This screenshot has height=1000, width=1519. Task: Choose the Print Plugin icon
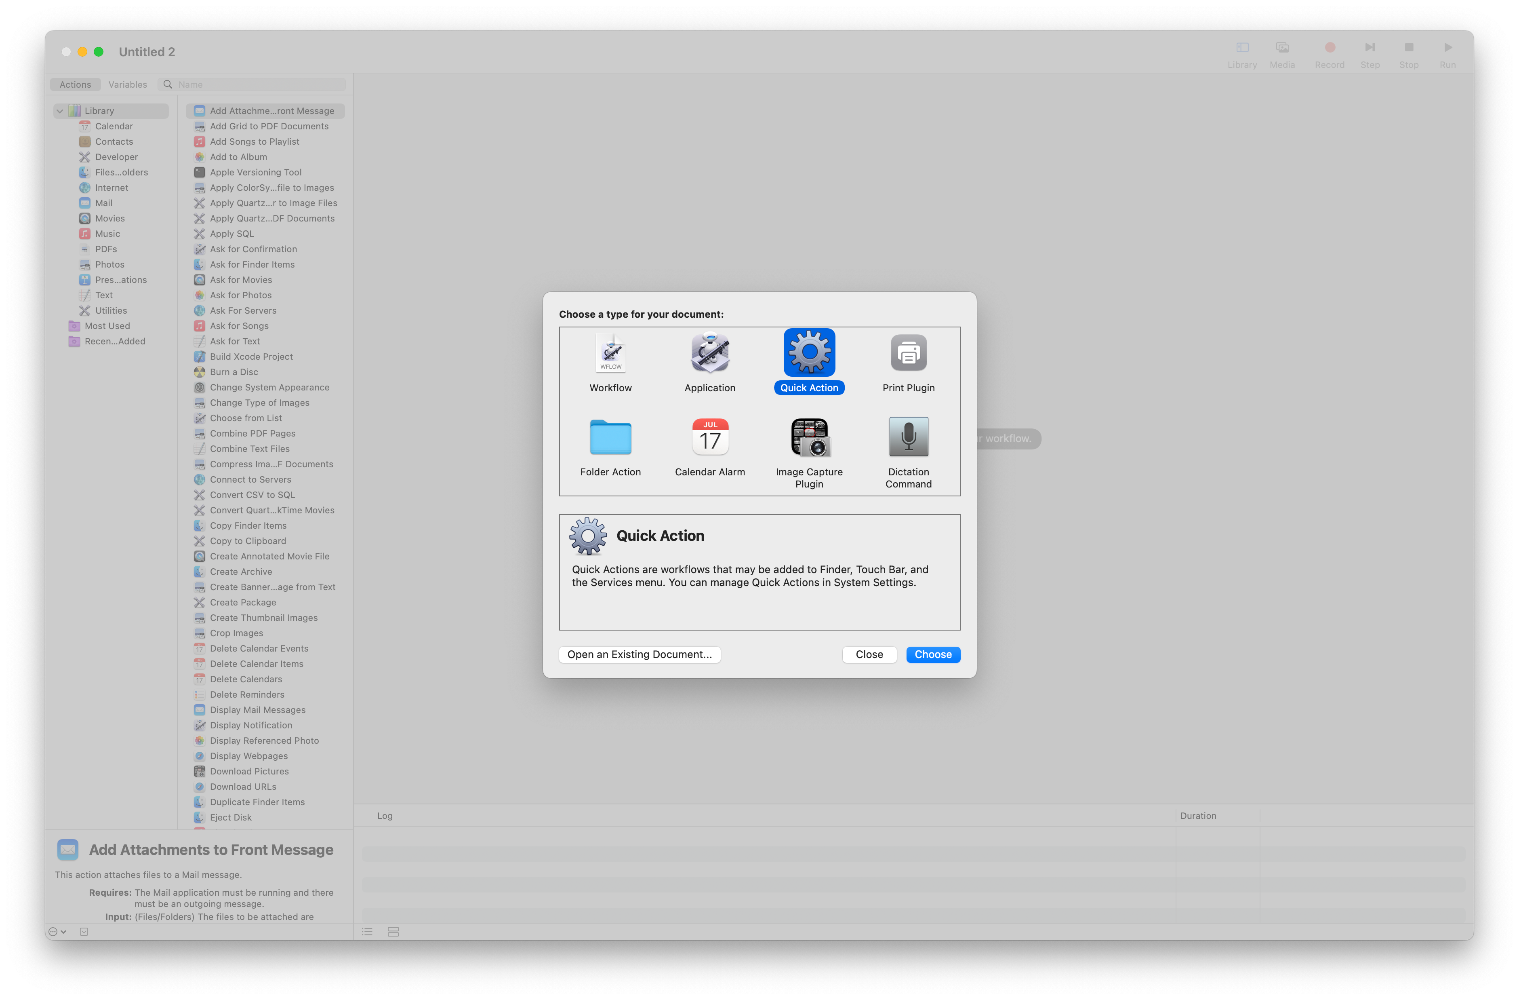point(908,353)
